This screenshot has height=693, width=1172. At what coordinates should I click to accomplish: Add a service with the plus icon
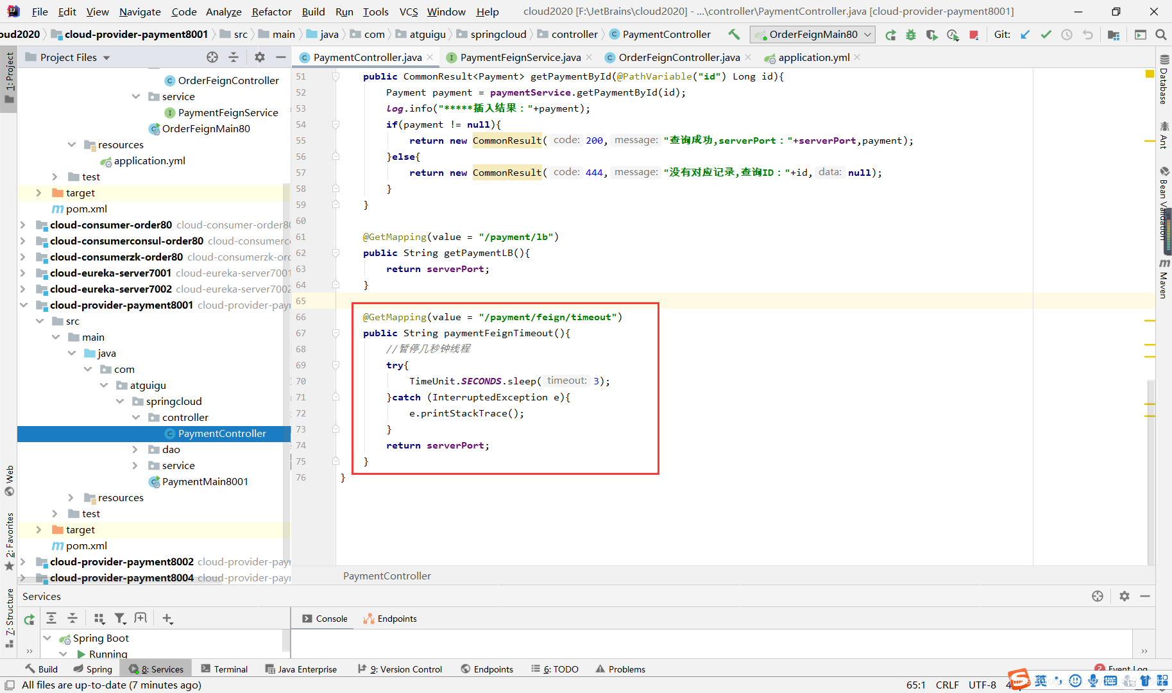click(167, 618)
